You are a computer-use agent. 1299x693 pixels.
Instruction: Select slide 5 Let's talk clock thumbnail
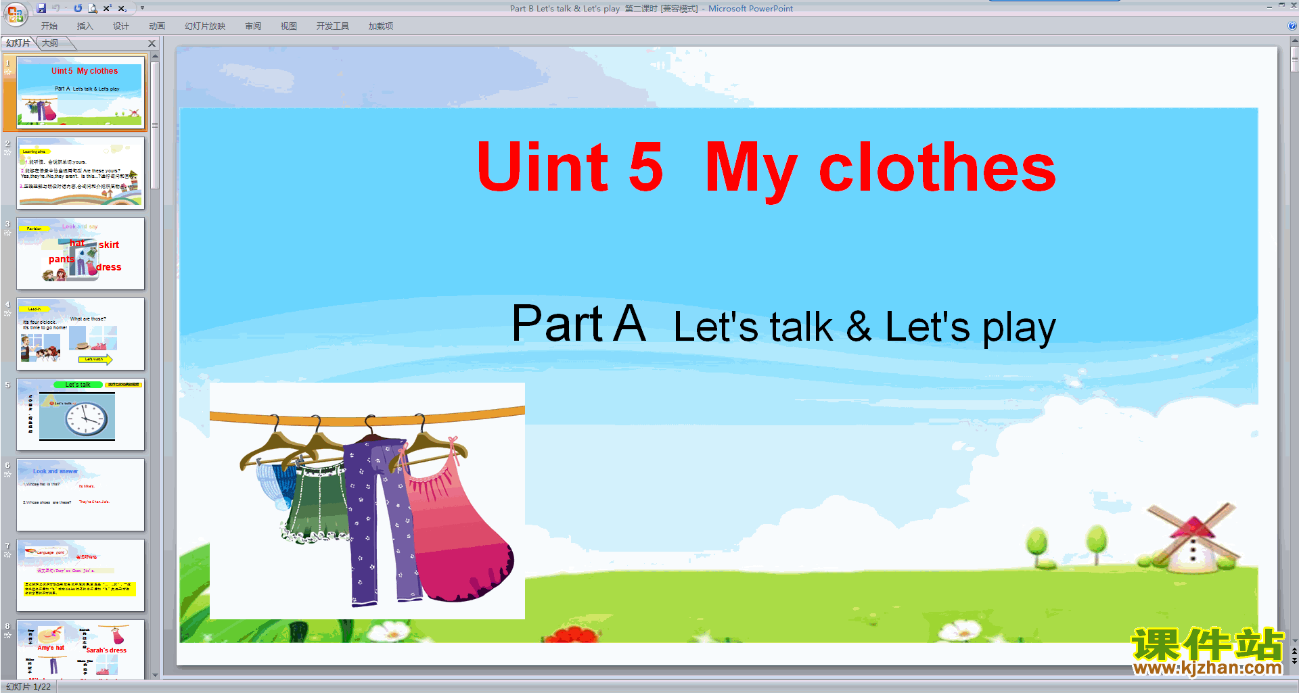click(x=81, y=414)
